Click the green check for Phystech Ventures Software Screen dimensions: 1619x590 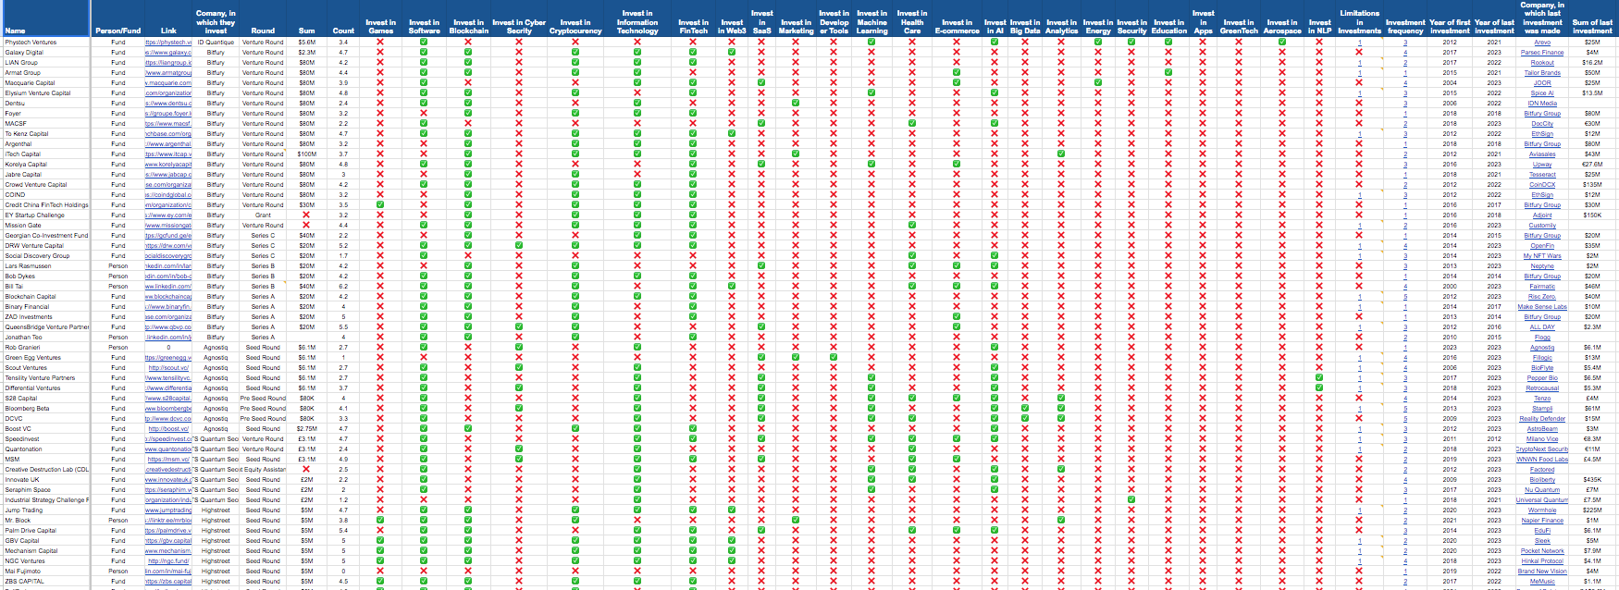click(x=424, y=43)
